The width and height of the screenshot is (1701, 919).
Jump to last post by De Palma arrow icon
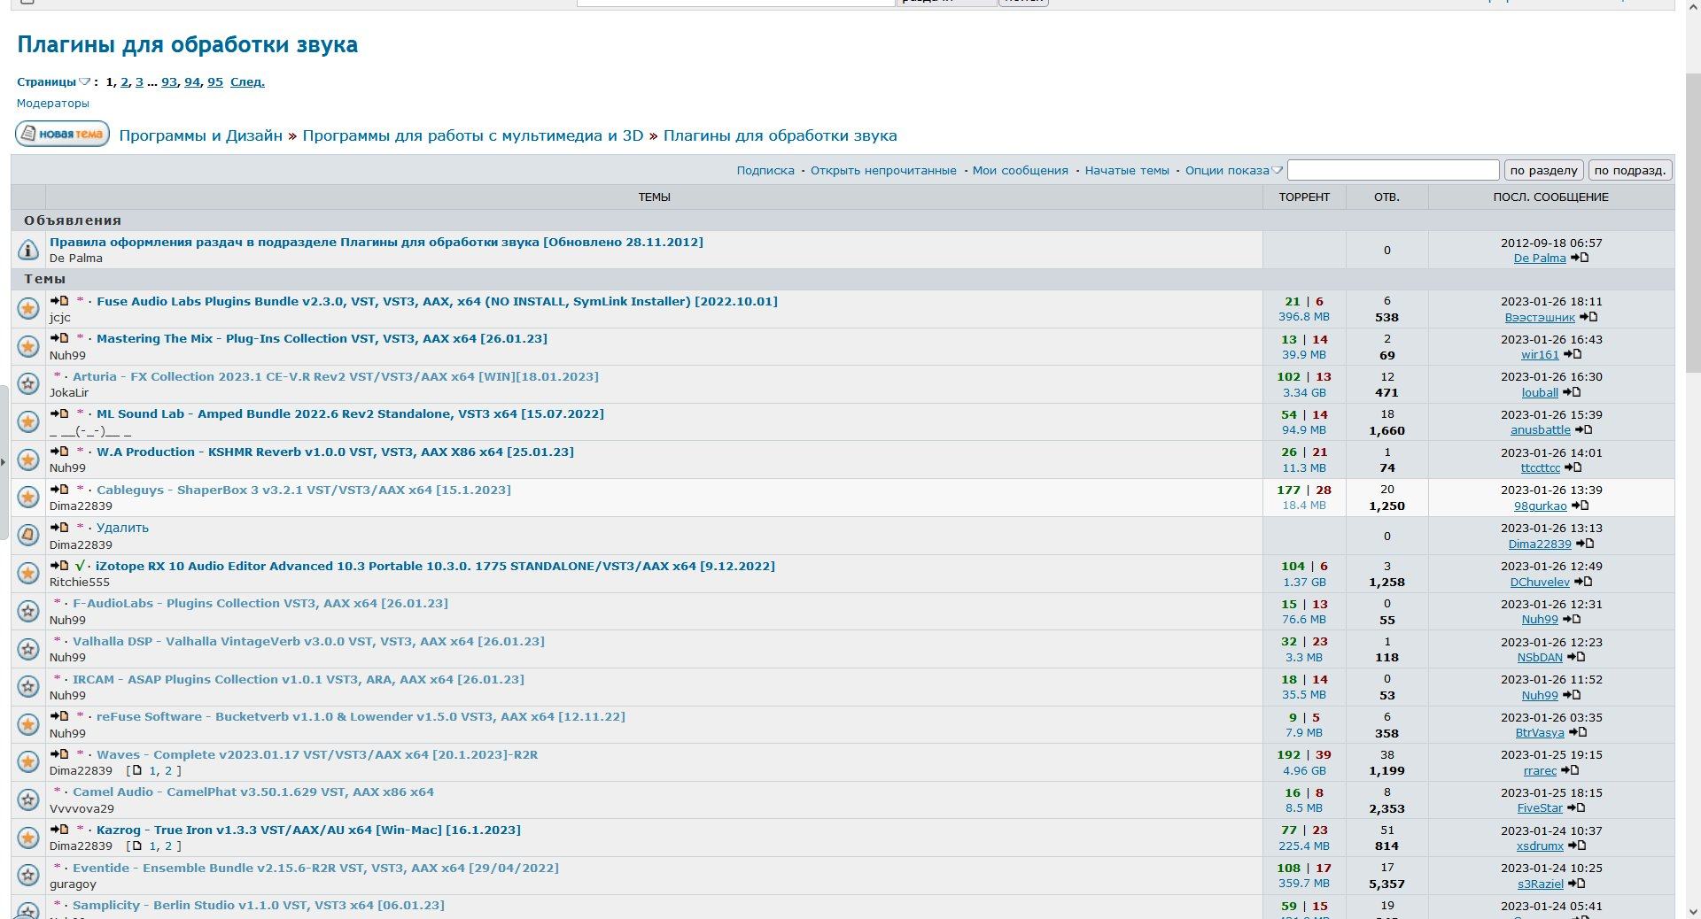[x=1580, y=258]
